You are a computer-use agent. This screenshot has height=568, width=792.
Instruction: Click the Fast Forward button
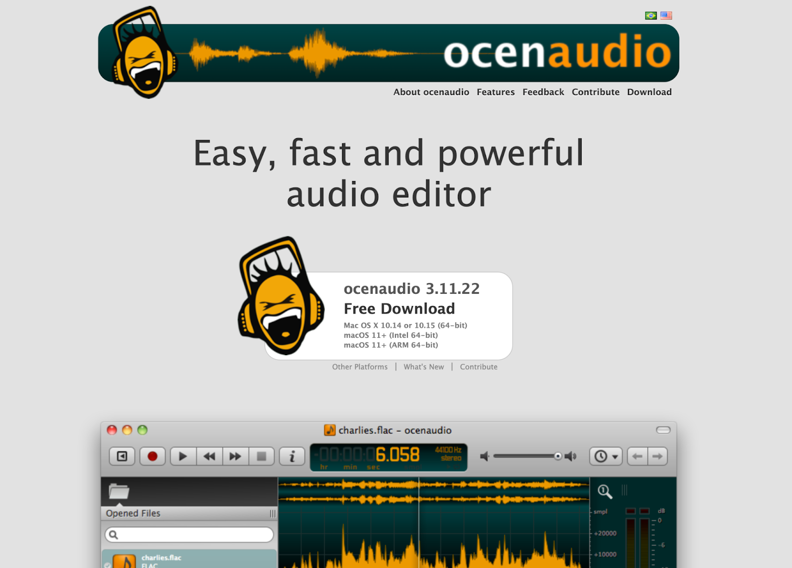pos(235,456)
